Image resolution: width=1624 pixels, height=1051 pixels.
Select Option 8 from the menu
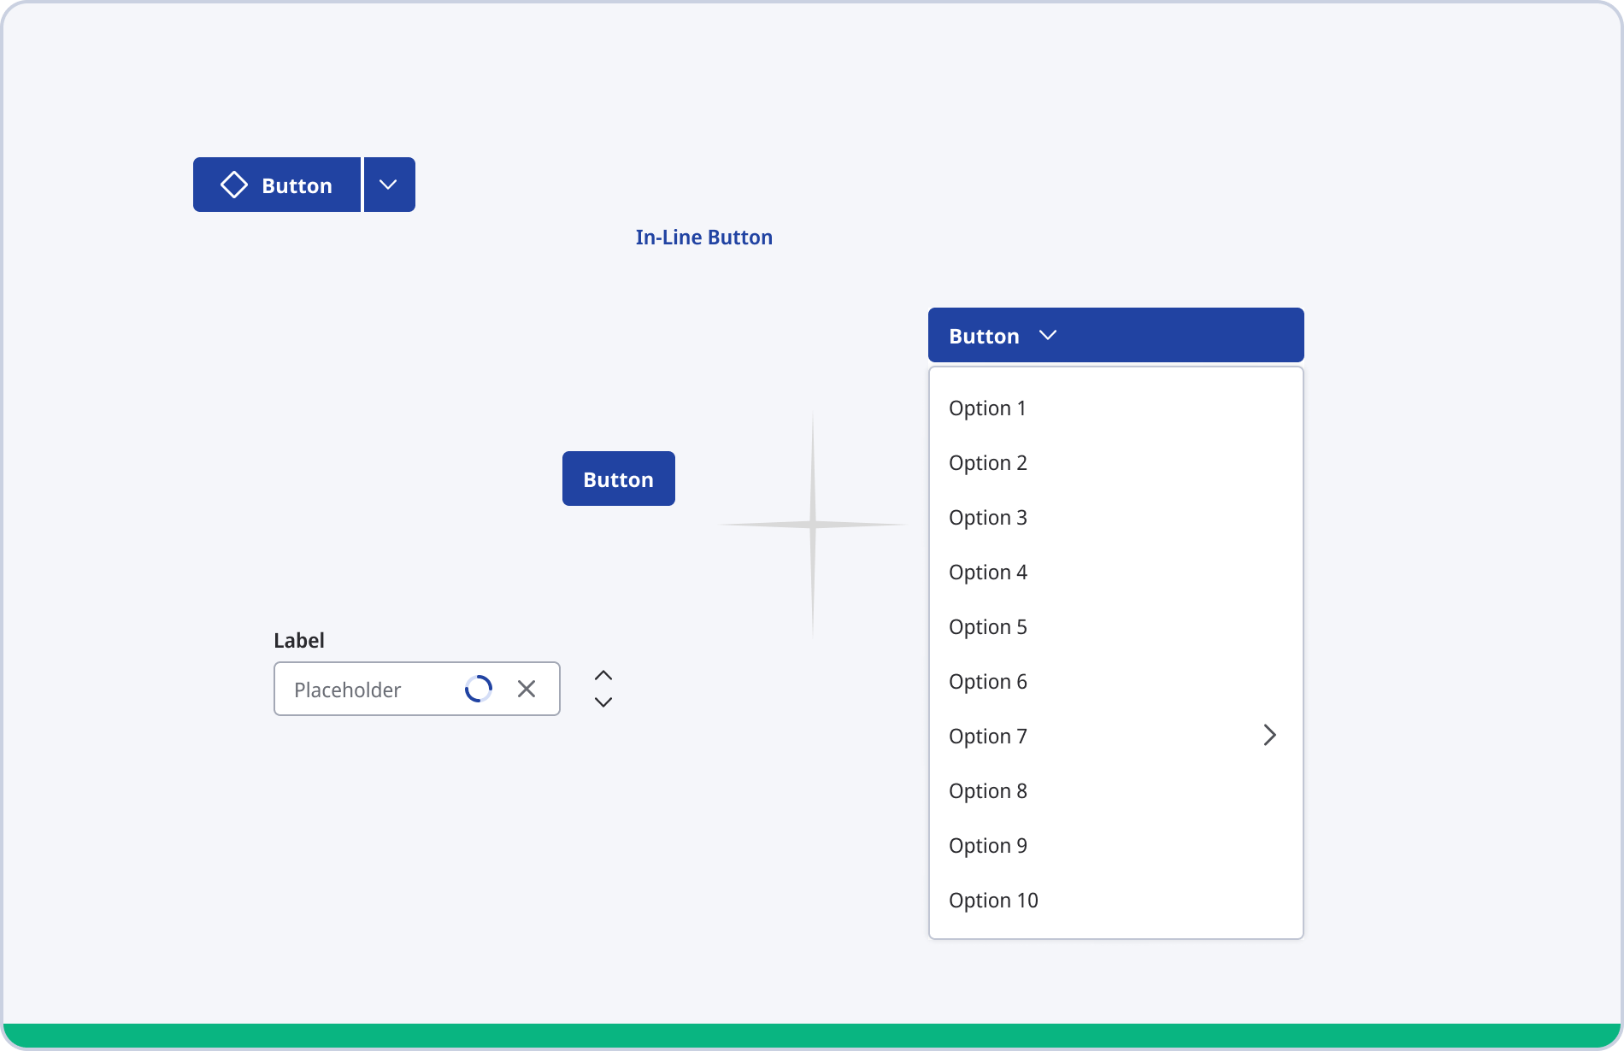click(987, 791)
